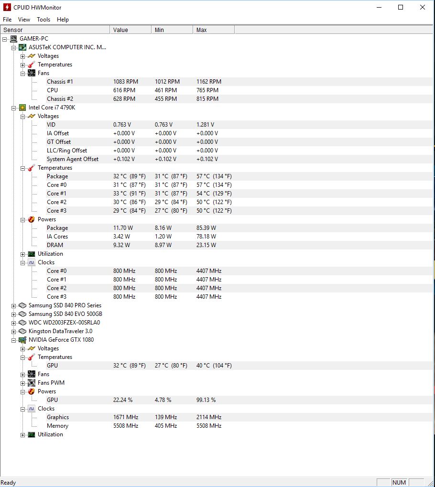Expand the CPU Utilization node
The height and width of the screenshot is (487, 435).
click(22, 254)
